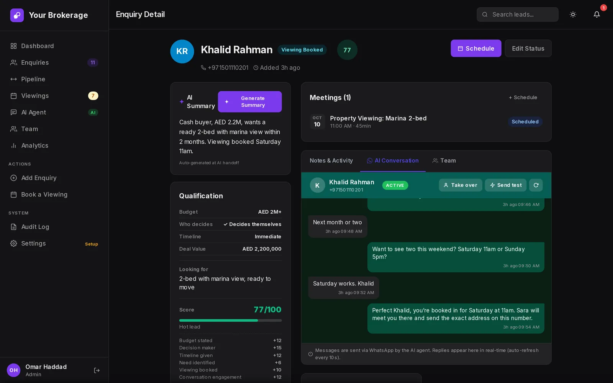Focus the Search leads field
Screen dimensions: 613x383
click(517, 15)
